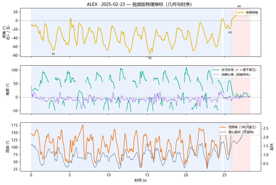Select the 启髋分离 legend entry
This screenshot has width=276, height=185.
[231, 74]
